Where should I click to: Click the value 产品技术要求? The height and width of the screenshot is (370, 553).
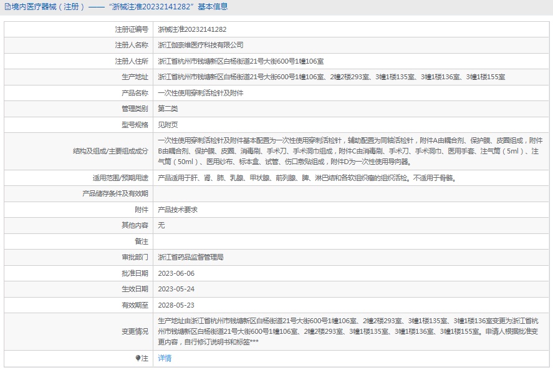coord(178,210)
